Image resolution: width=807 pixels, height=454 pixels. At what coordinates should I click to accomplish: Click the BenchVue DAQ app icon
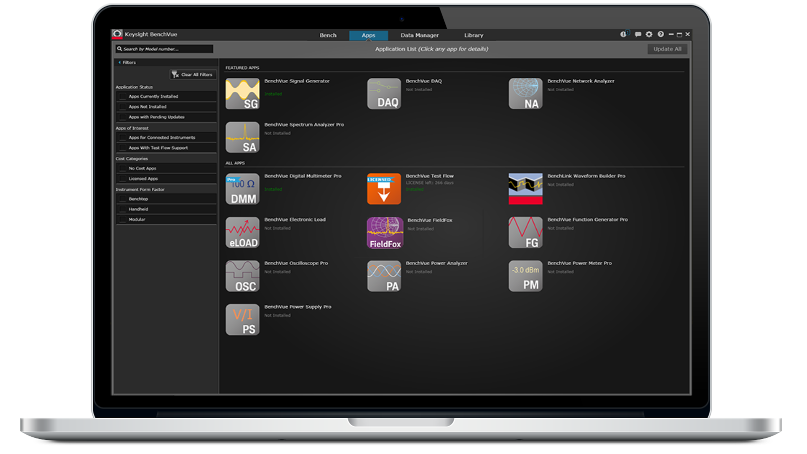pyautogui.click(x=384, y=94)
